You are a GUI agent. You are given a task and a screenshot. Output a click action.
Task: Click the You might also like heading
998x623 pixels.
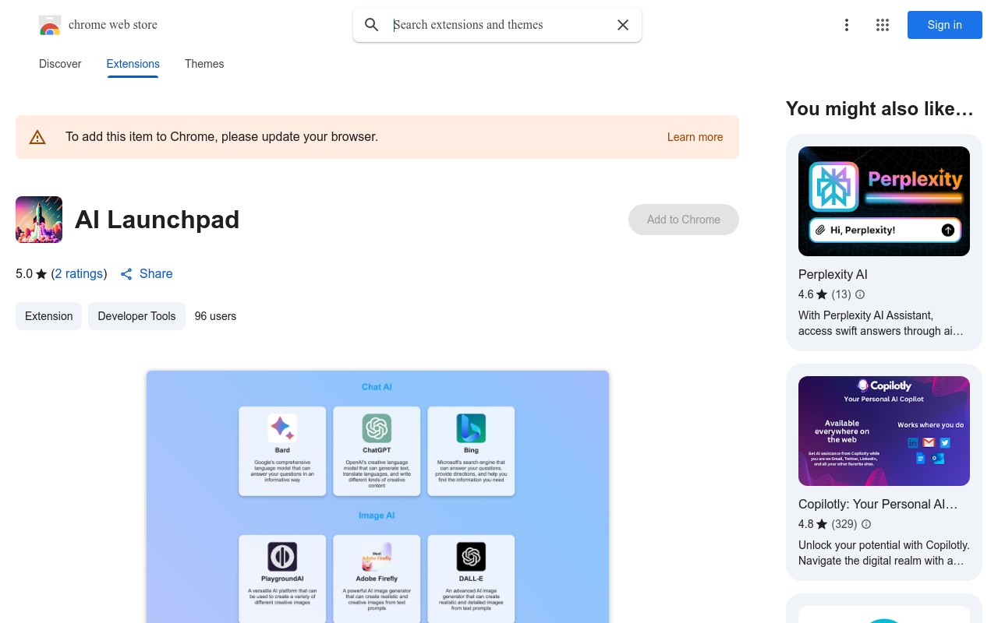tap(879, 109)
